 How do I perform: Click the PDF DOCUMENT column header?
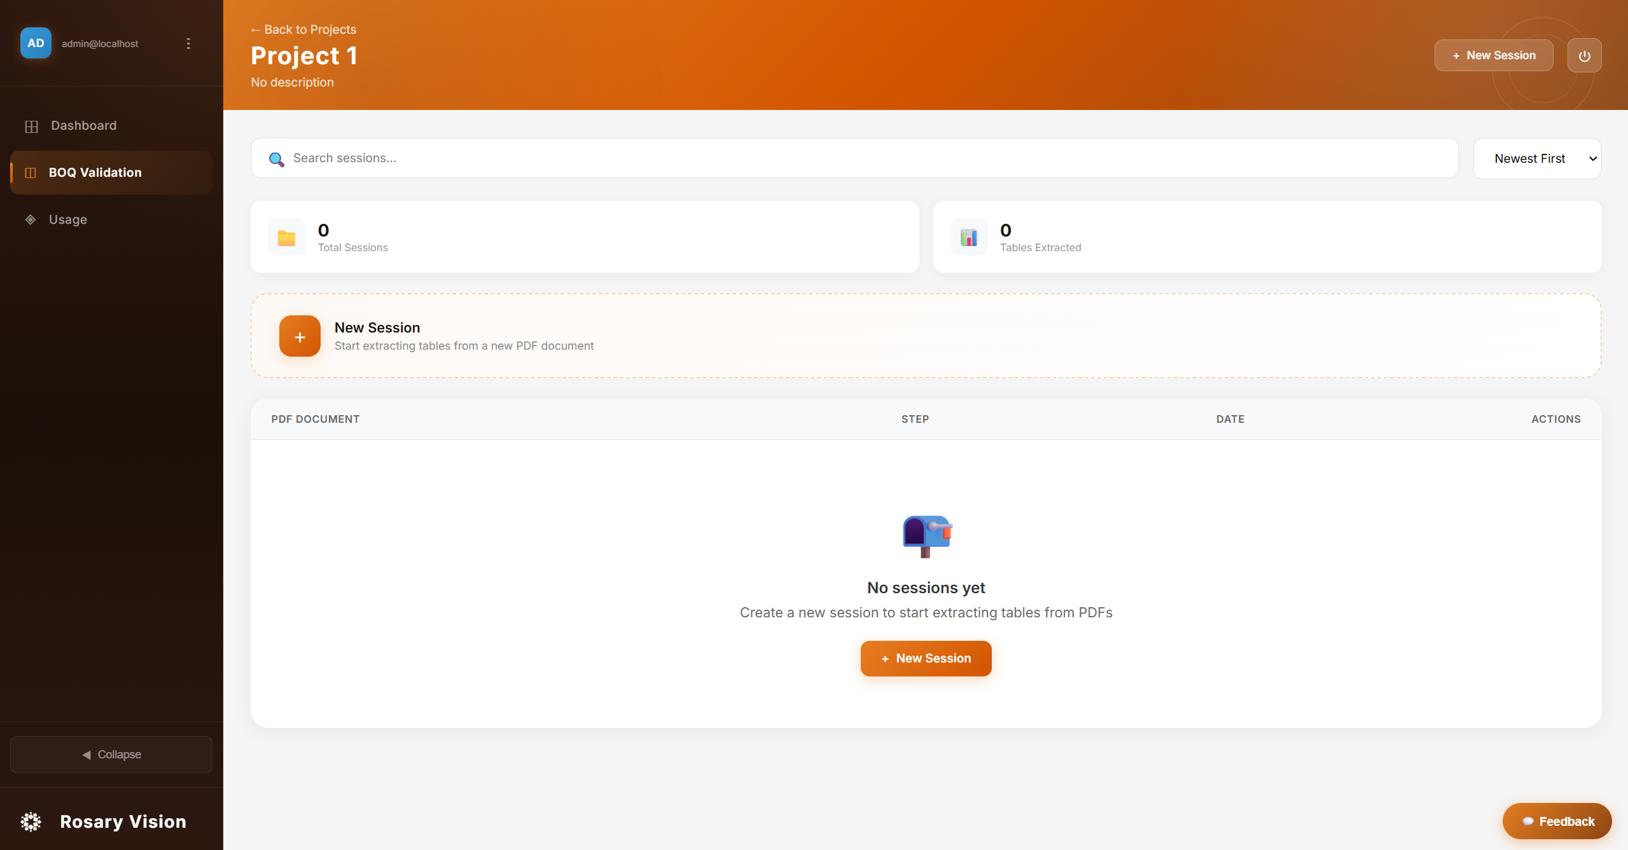pos(316,420)
